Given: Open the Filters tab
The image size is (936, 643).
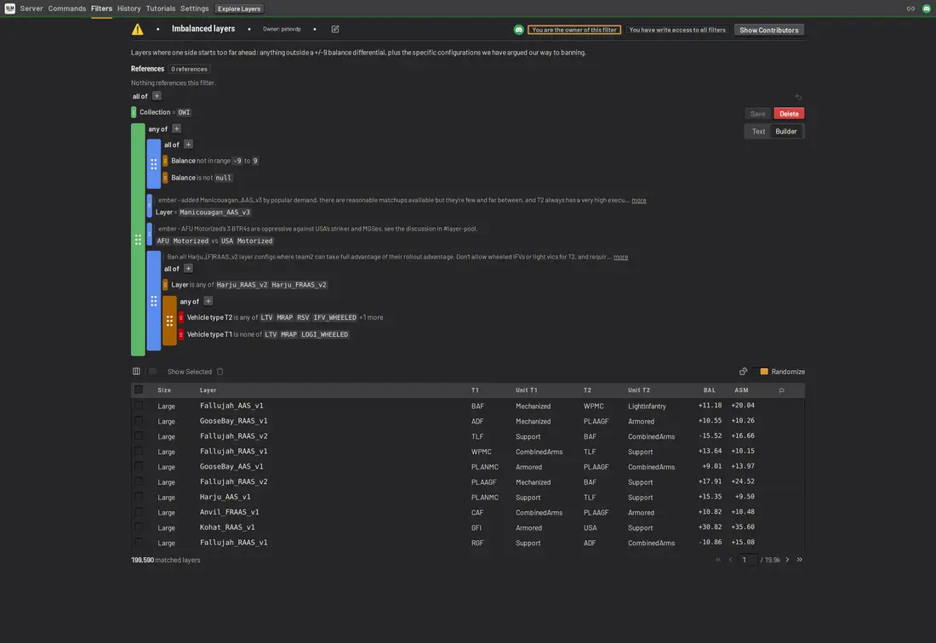Looking at the screenshot, I should tap(101, 9).
